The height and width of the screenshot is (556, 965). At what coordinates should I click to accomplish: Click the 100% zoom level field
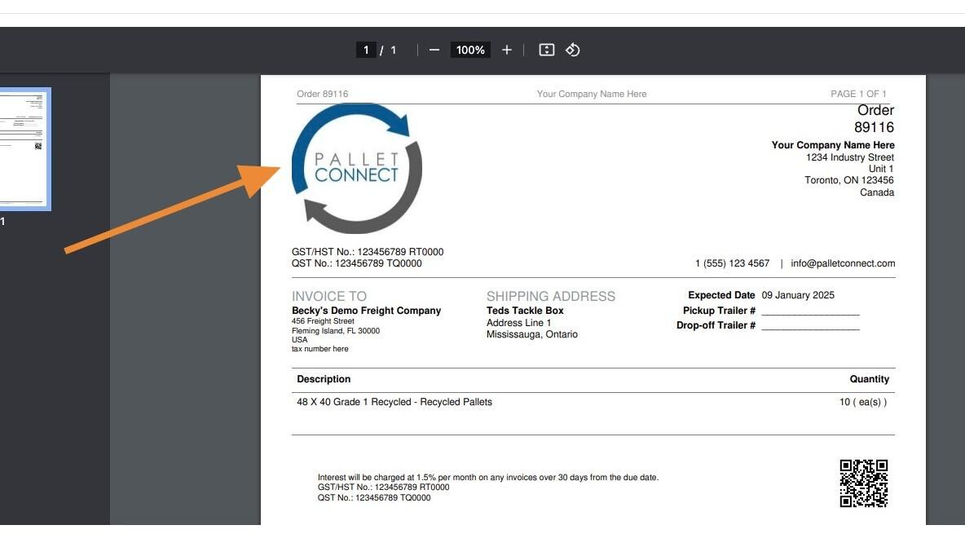(470, 50)
